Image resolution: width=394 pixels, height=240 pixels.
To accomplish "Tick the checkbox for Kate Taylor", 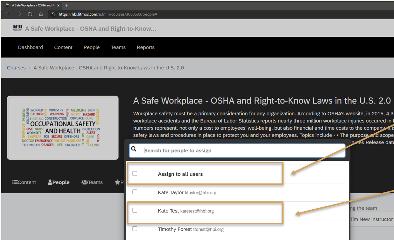I will (x=135, y=192).
